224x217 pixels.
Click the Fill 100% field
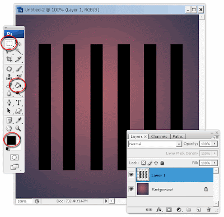pos(206,163)
